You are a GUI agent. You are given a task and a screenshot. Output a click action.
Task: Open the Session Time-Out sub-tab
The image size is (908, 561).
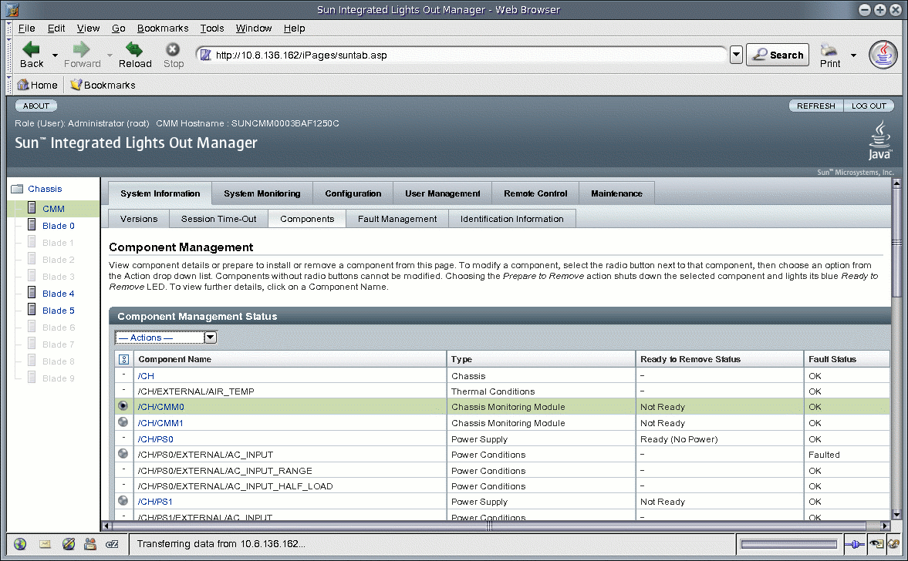(x=218, y=219)
